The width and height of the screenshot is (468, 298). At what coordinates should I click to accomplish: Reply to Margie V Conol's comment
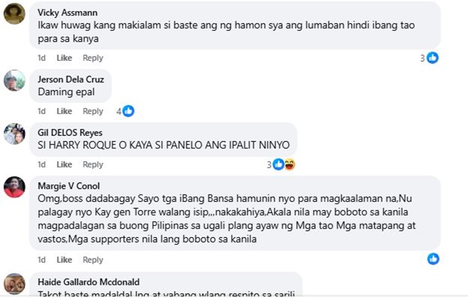pos(93,260)
